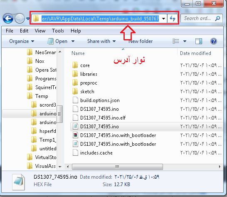The height and width of the screenshot is (197, 227).
Task: Open the View menu
Action: 40,31
